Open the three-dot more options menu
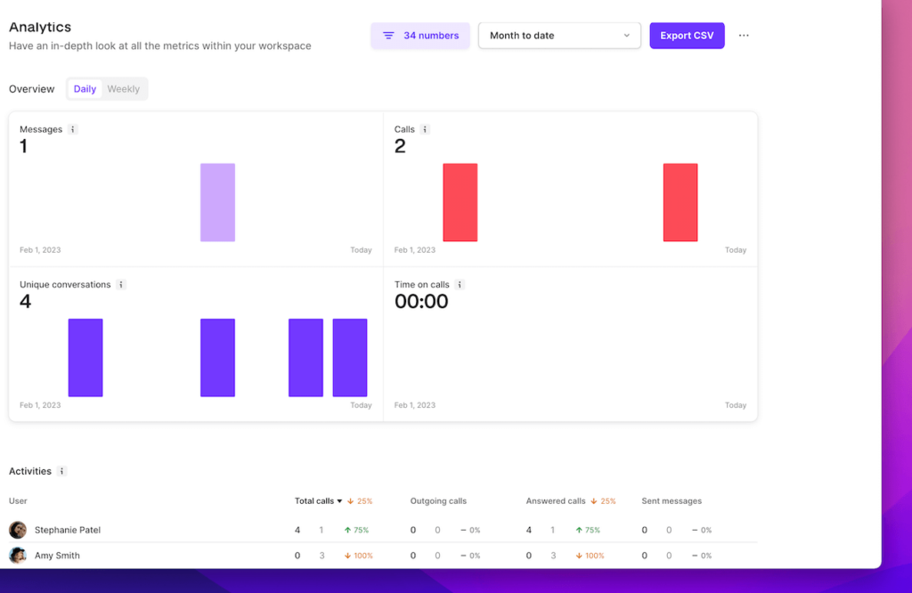912x593 pixels. tap(744, 36)
